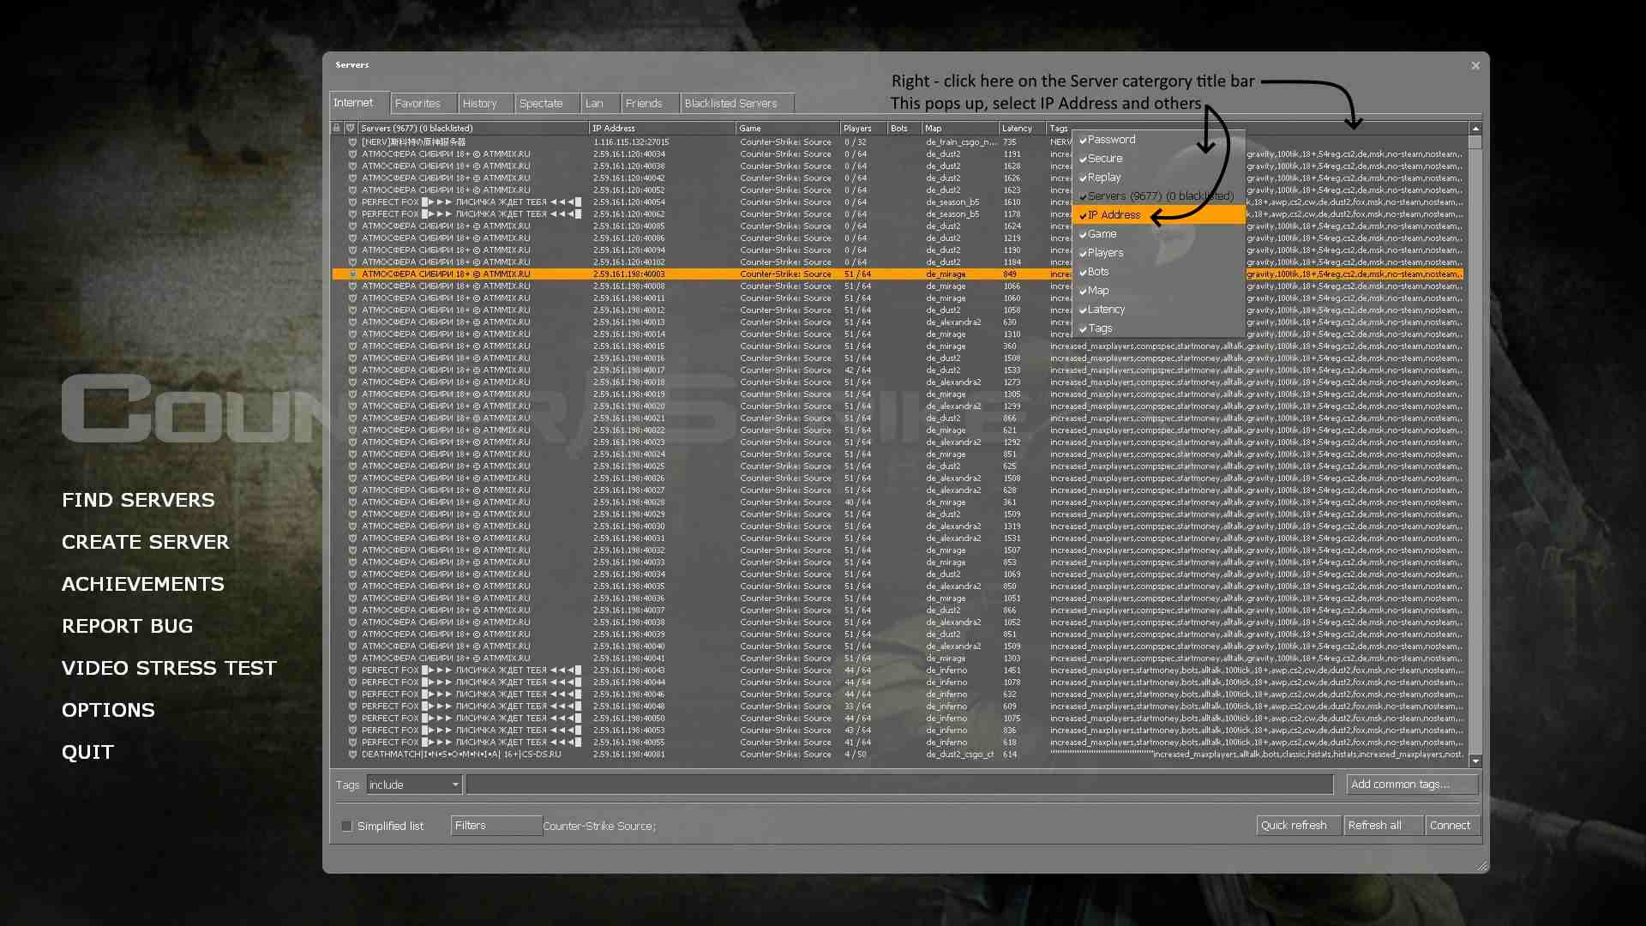Toggle the Latency column in the popup menu

pos(1106,310)
